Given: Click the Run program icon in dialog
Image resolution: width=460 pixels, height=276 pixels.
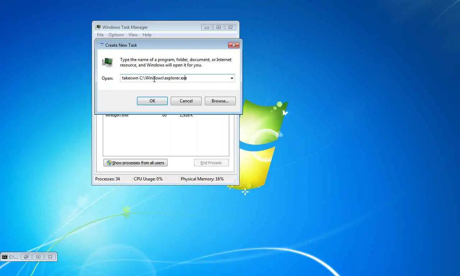Looking at the screenshot, I should [107, 62].
